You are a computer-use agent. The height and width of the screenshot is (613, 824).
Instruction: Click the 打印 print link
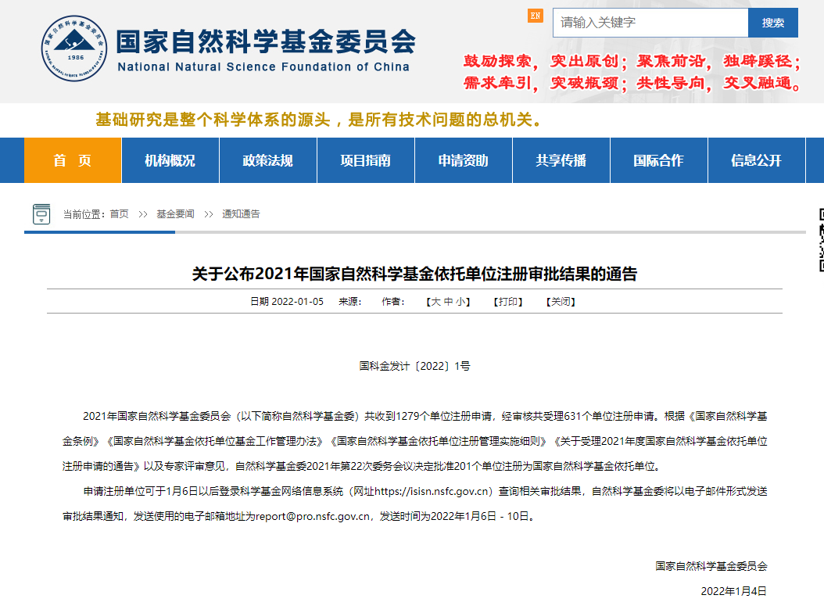click(x=508, y=302)
